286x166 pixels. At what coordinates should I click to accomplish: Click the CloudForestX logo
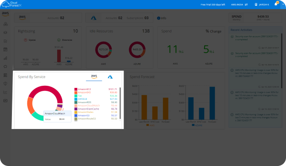pyautogui.click(x=12, y=4)
